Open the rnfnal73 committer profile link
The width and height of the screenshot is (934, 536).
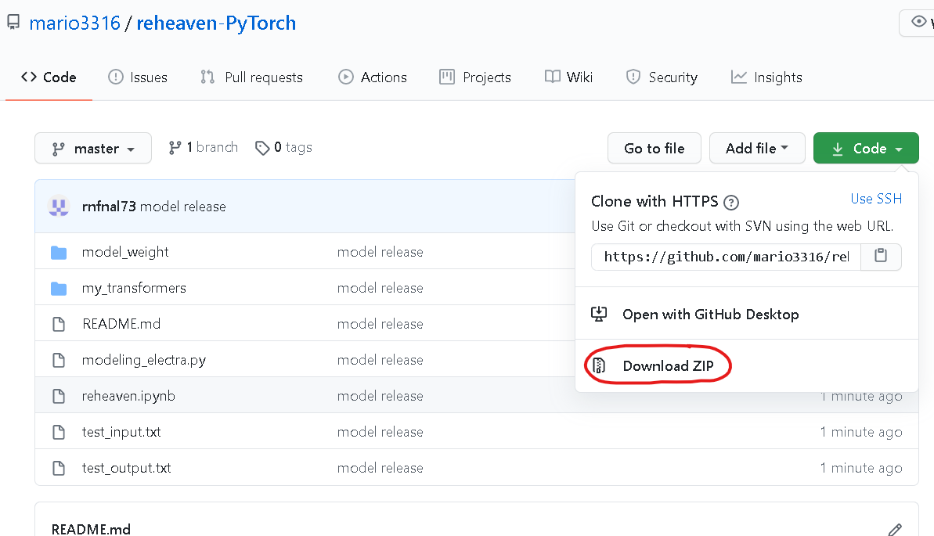pyautogui.click(x=109, y=207)
